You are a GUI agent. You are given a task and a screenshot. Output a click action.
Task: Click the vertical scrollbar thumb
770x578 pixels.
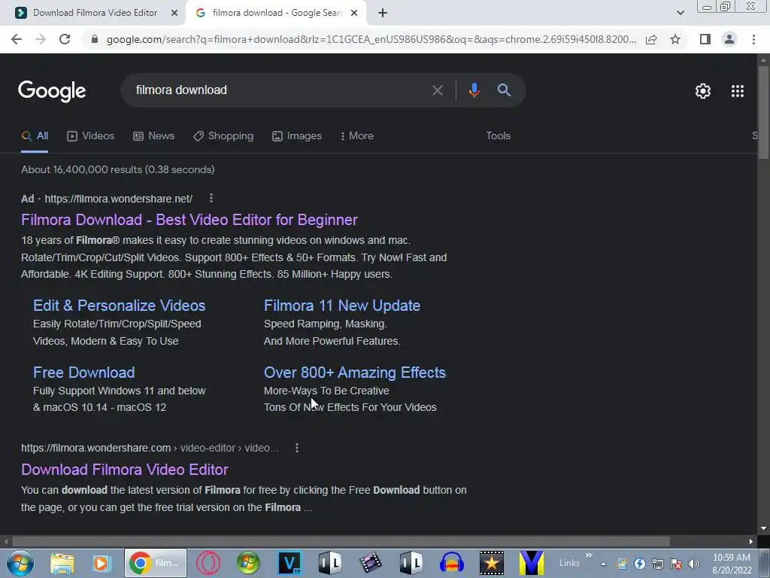[x=763, y=111]
